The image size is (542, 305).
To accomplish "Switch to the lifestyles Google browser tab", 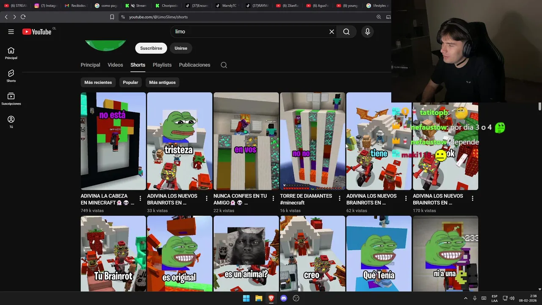I will 378,6.
